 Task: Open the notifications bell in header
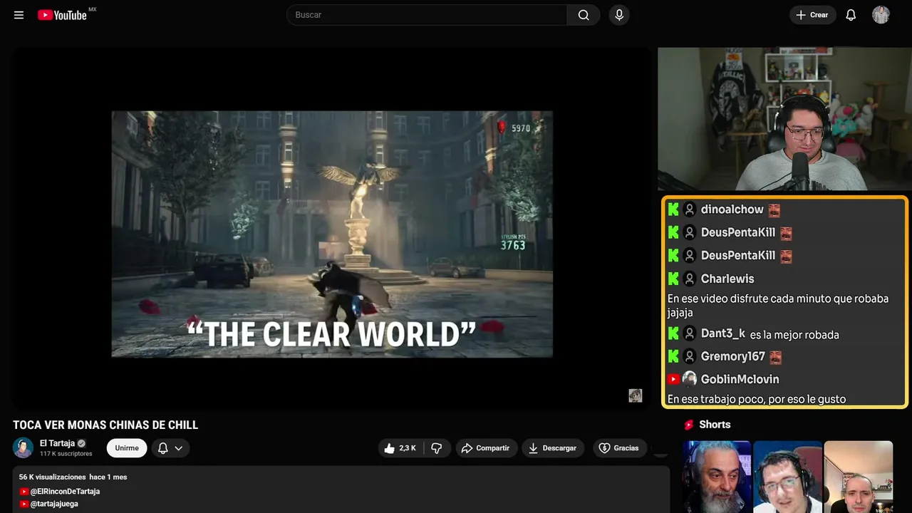(851, 15)
